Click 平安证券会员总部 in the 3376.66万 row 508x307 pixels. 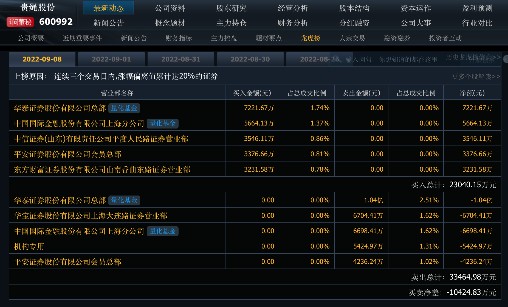coord(67,154)
